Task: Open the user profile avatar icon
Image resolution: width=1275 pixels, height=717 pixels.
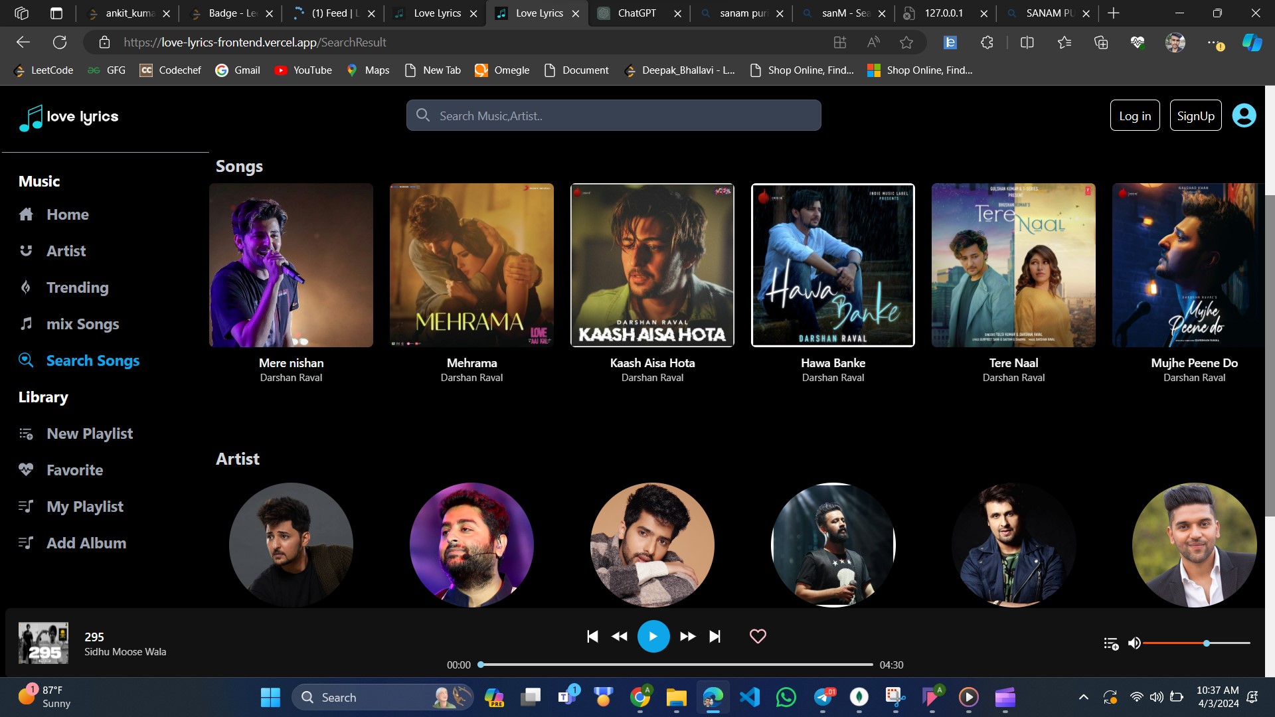Action: 1244,116
